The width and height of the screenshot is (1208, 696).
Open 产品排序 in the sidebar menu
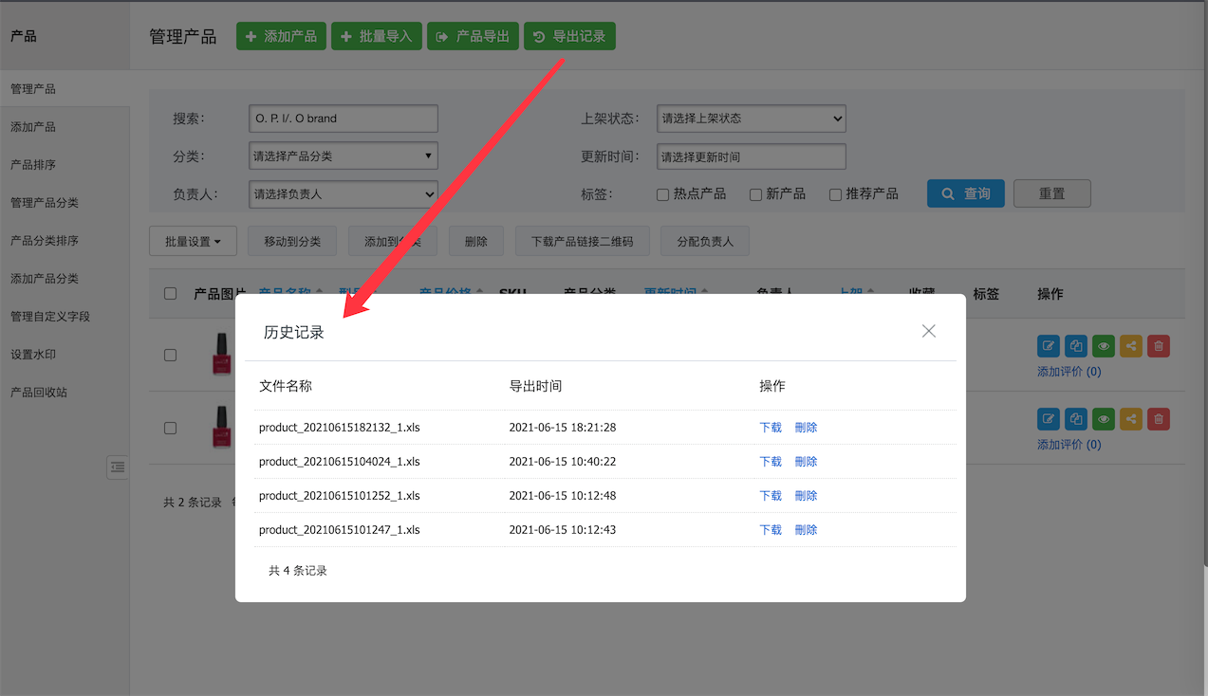pos(33,165)
